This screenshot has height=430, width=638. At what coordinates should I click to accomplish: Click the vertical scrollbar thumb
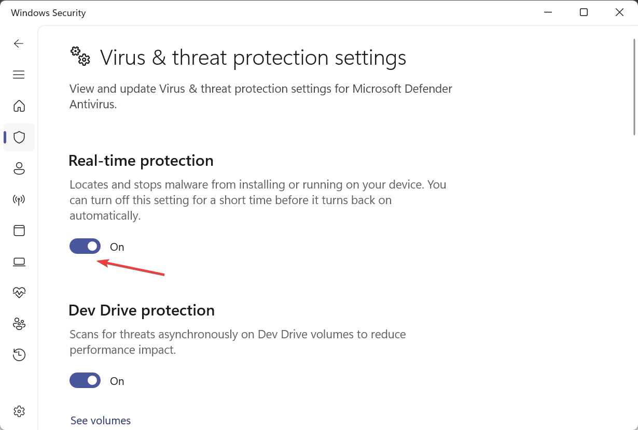pos(634,87)
